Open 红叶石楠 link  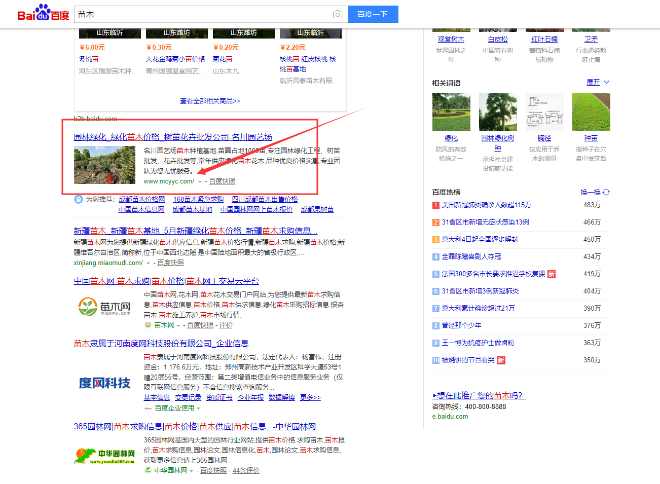[544, 39]
